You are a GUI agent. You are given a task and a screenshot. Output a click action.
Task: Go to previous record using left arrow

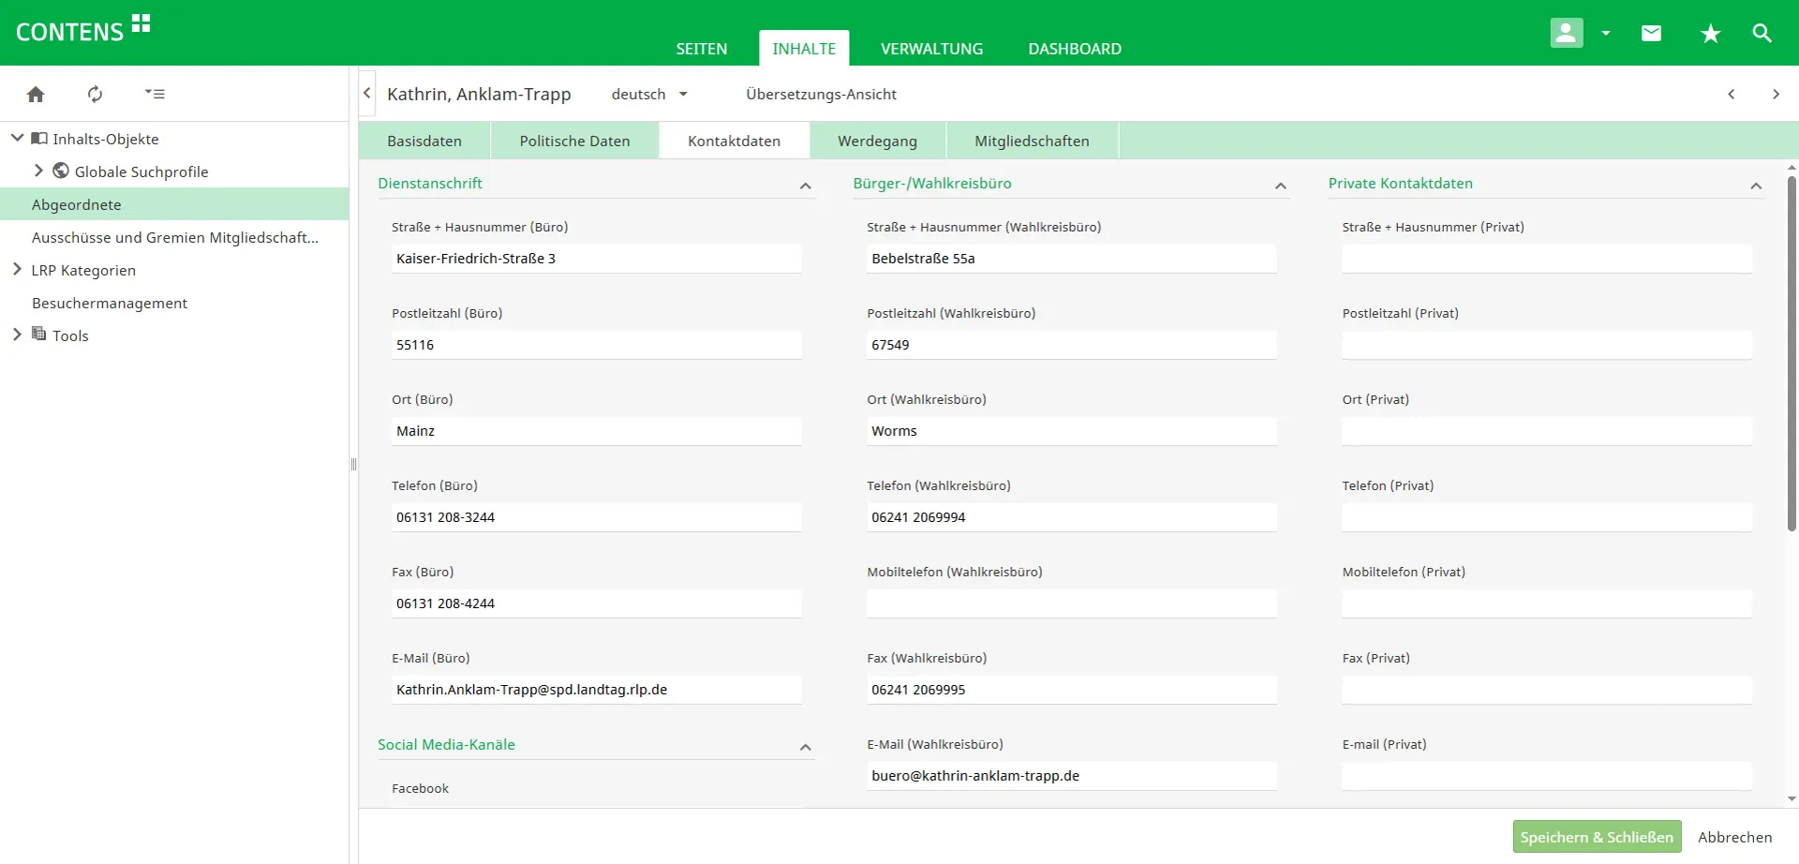(x=1731, y=94)
